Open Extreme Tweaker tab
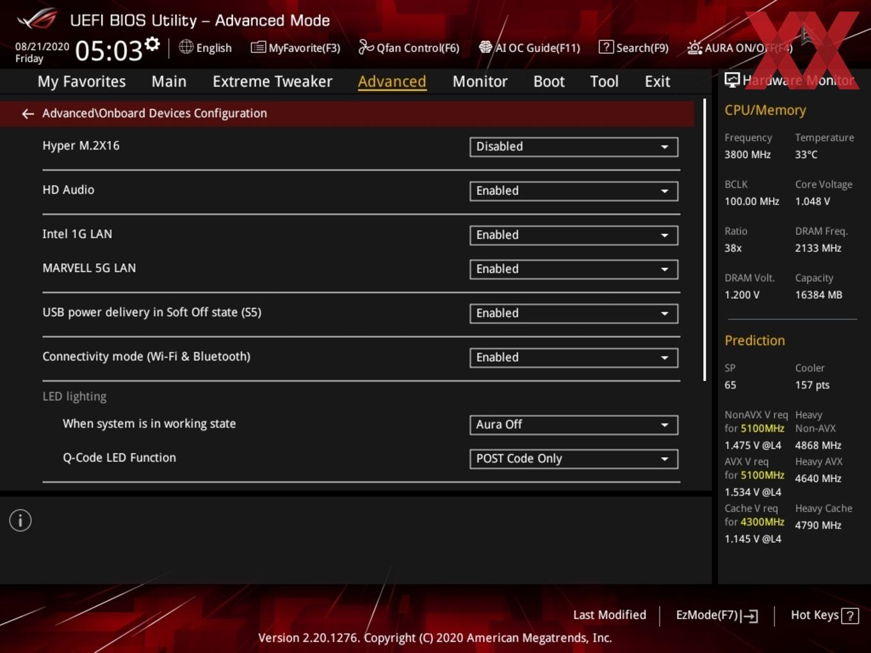The height and width of the screenshot is (653, 871). pos(272,81)
